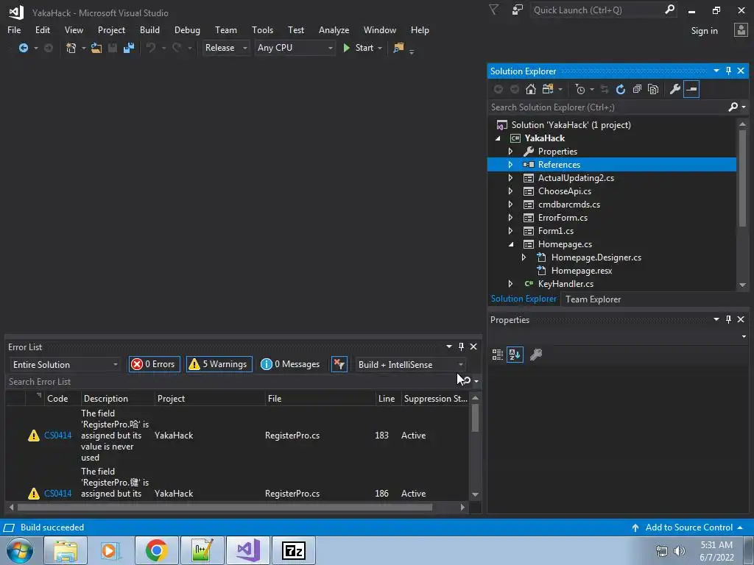This screenshot has width=754, height=565.
Task: Expand the KeyHandler.cs node
Action: click(510, 284)
